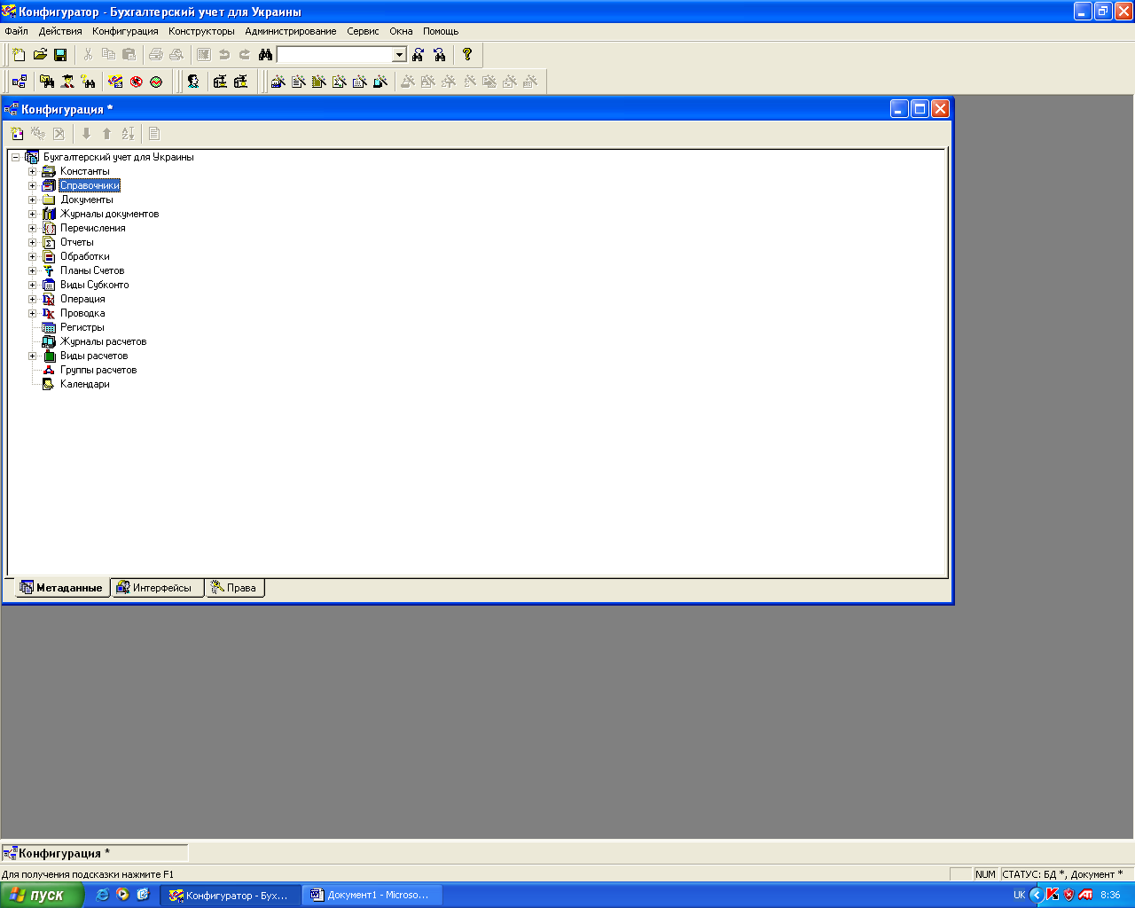Click the green icon beside Виды расчетов
Image resolution: width=1135 pixels, height=908 pixels.
49,356
